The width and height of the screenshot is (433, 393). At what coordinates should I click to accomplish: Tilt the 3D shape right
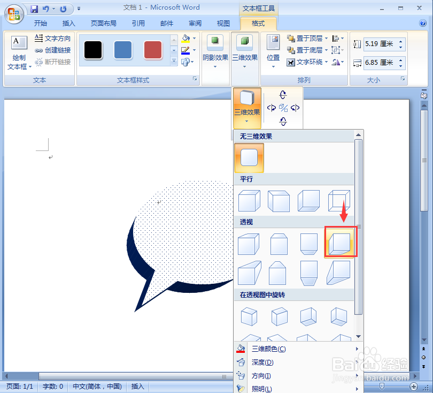pos(295,108)
